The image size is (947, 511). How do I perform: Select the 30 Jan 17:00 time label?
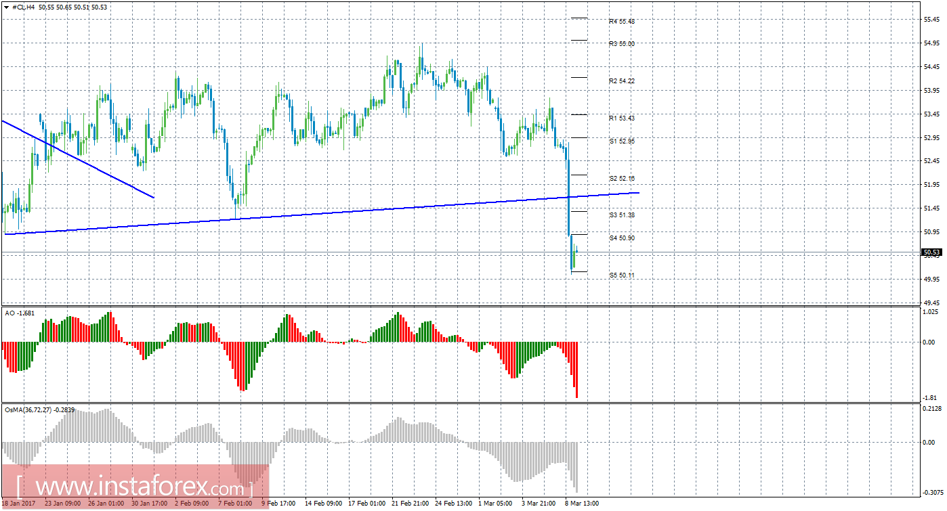[149, 504]
